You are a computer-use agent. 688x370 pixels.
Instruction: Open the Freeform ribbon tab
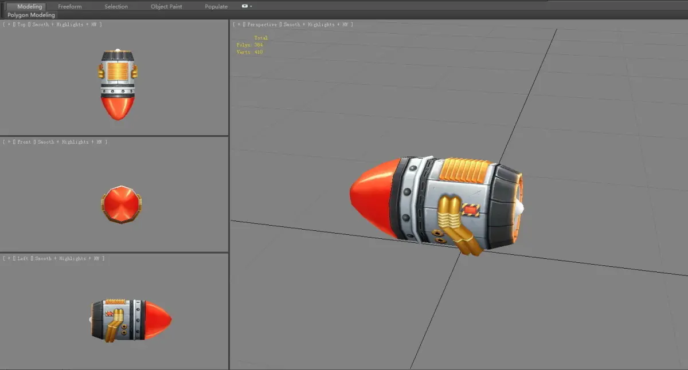70,6
